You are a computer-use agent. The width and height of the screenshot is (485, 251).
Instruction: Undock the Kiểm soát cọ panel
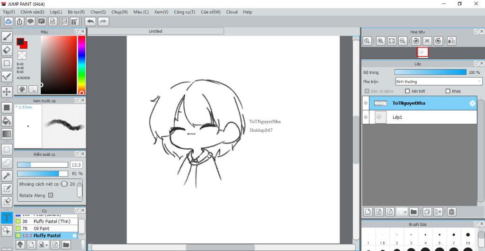click(x=77, y=154)
